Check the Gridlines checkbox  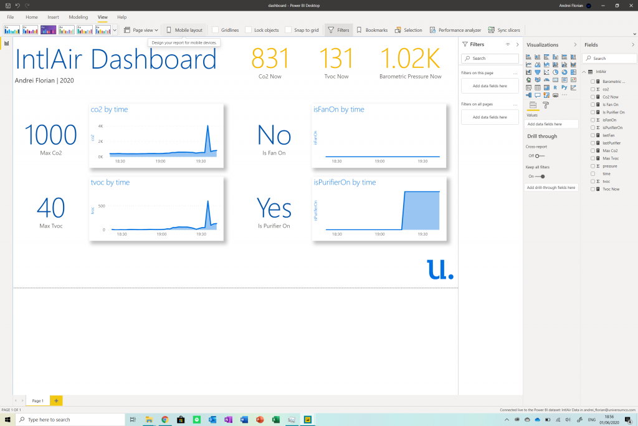(216, 29)
